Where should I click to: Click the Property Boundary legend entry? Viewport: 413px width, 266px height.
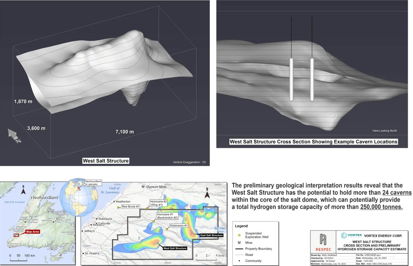(x=258, y=249)
